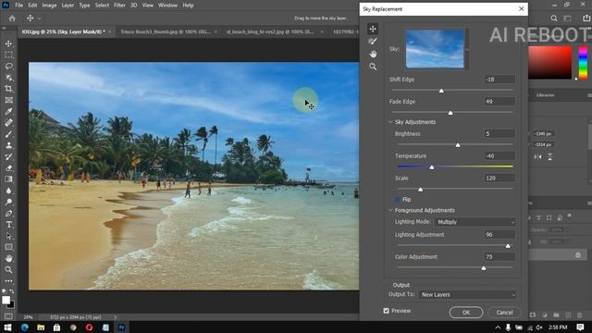This screenshot has height=333, width=592.
Task: Switch to al_beach_blog_hi-res2.jpg document tab
Action: [270, 32]
